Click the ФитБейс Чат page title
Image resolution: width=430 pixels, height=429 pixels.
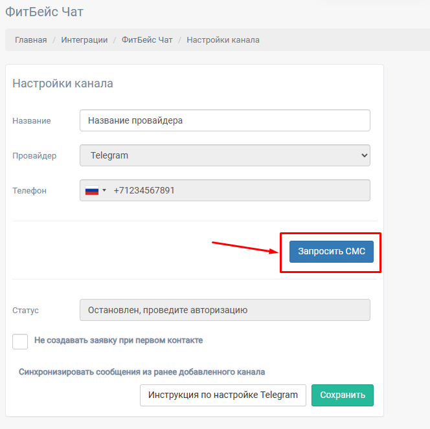pos(44,12)
